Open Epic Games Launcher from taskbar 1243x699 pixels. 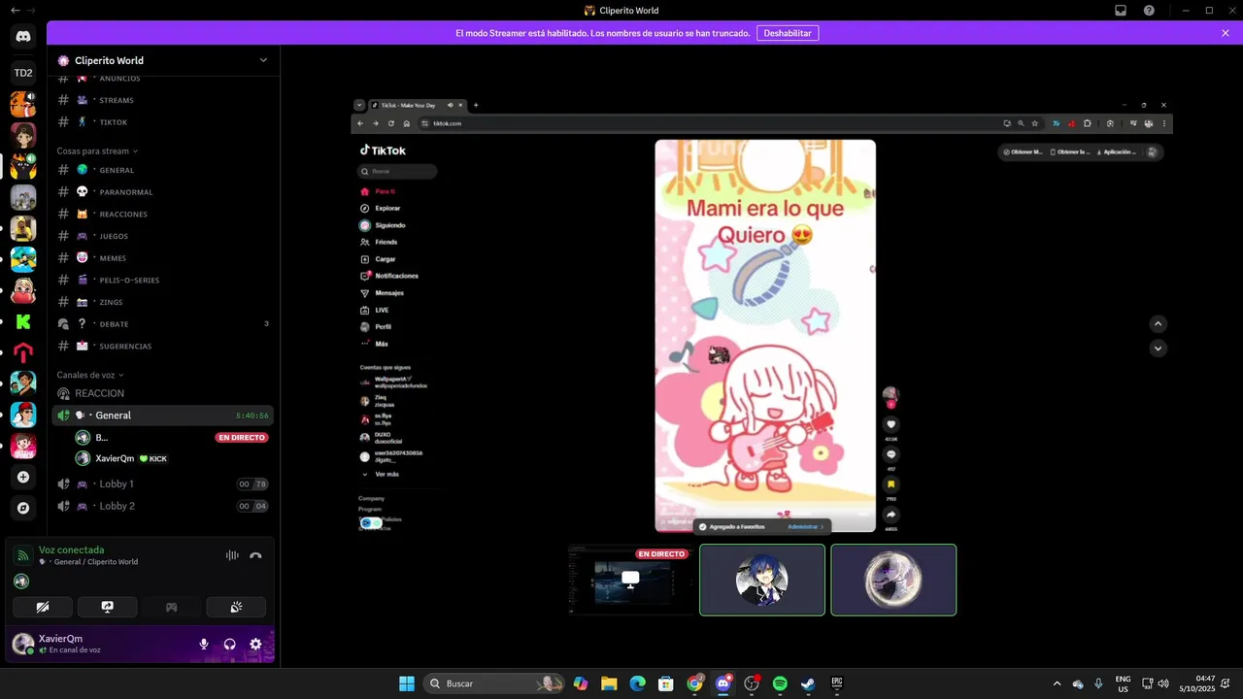[836, 683]
